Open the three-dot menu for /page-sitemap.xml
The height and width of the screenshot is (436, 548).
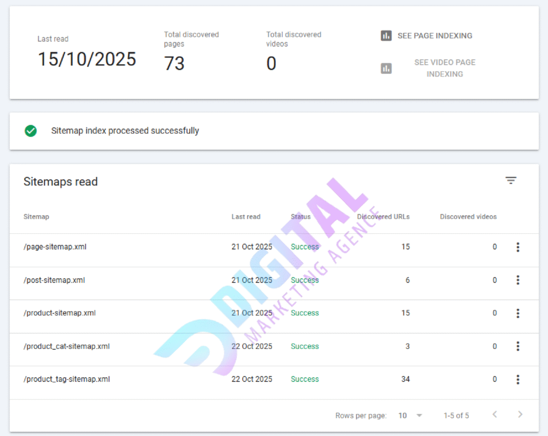(518, 247)
